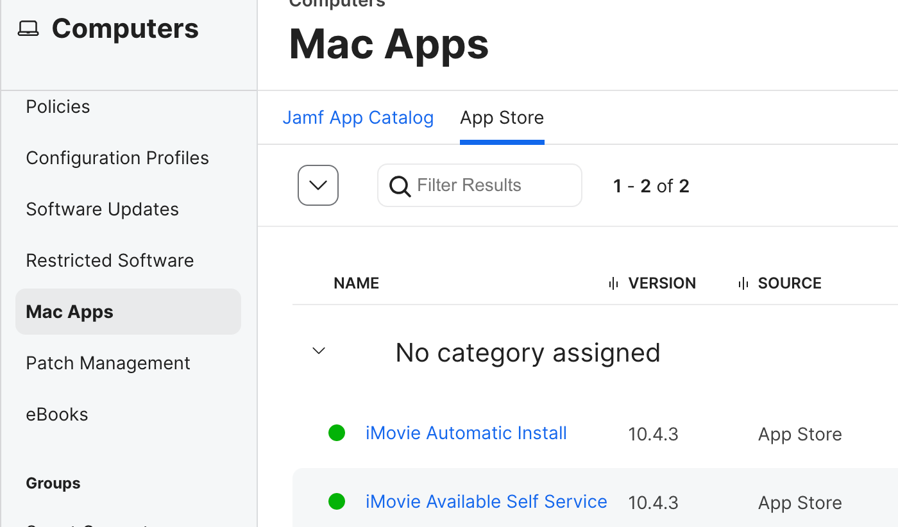The image size is (898, 527).
Task: Click the SOURCE column sort handle icon
Action: pyautogui.click(x=743, y=283)
